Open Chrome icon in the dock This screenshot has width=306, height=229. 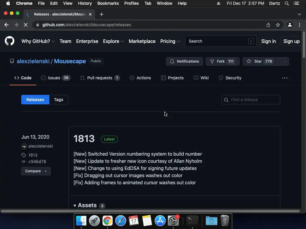coord(107,221)
